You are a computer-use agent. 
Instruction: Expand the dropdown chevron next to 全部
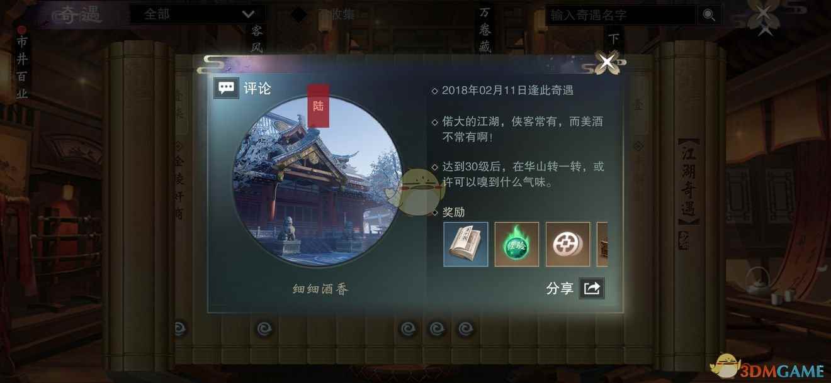coord(248,14)
